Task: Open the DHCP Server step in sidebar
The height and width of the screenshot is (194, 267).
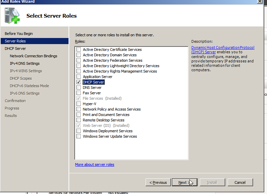Action: coord(15,48)
